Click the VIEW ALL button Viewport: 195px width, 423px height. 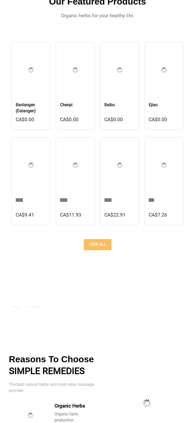[97, 245]
